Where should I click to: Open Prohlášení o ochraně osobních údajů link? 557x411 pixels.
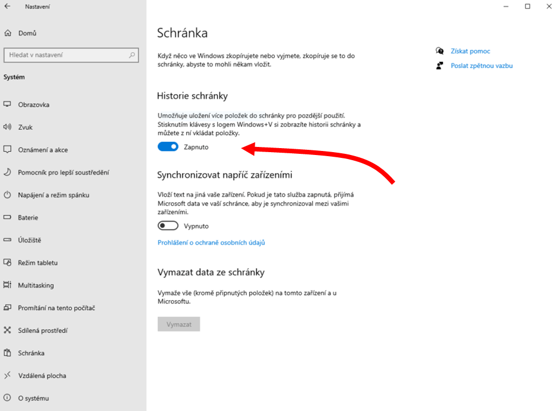(x=211, y=243)
